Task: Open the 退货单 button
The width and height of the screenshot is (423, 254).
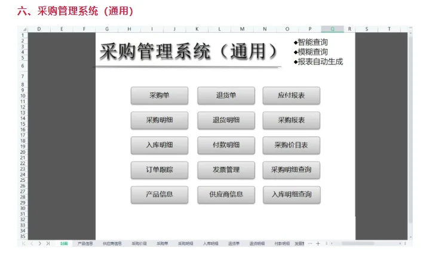Action: click(x=226, y=95)
